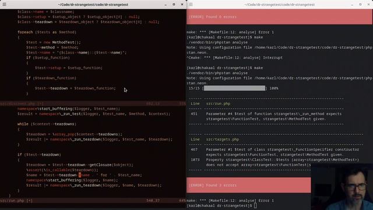Click line number 1073 in error table
This screenshot has height=210, width=373.
[195, 160]
